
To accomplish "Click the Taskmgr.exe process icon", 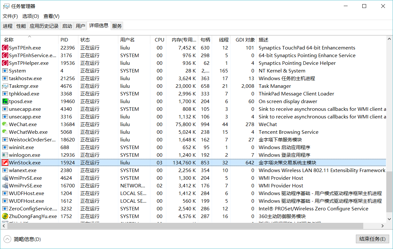I will [5, 86].
